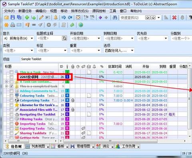
Task: Open the 开始日期 date dropdown
Action: click(99, 38)
